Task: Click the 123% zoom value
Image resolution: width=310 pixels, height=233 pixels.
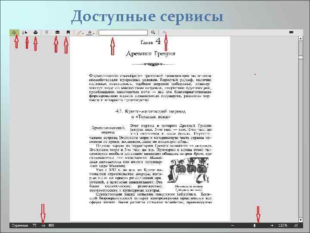Action: [x=283, y=226]
